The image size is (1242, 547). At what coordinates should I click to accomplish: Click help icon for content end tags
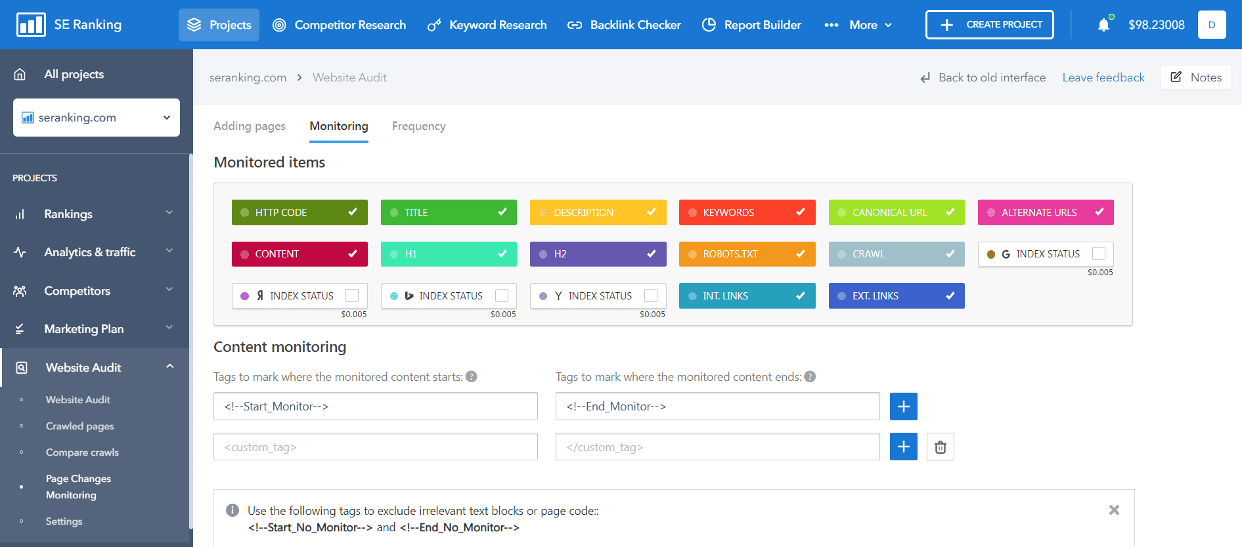pyautogui.click(x=810, y=377)
